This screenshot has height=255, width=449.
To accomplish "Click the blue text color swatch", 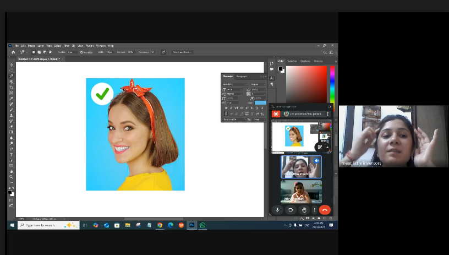I will pos(260,102).
